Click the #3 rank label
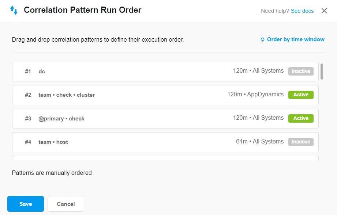 click(x=28, y=118)
